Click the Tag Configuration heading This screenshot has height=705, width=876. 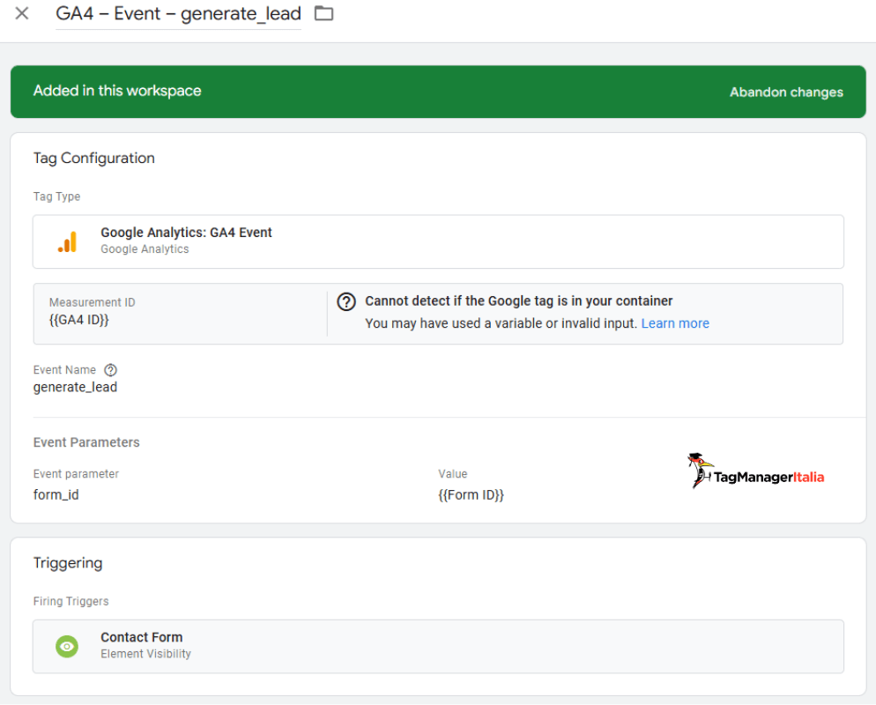(x=93, y=159)
